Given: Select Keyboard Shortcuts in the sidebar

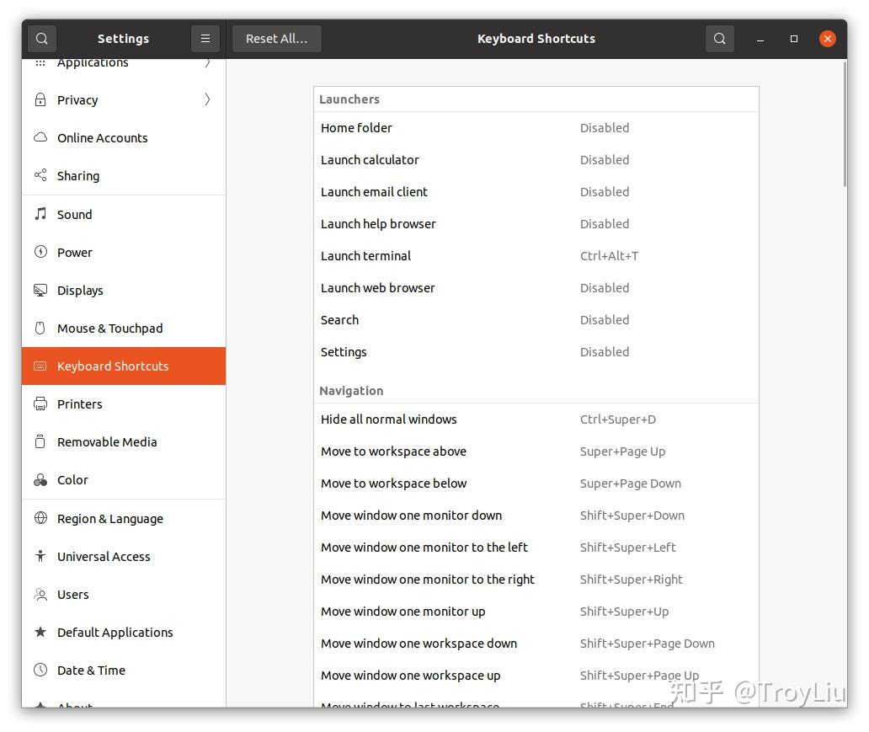Looking at the screenshot, I should [x=123, y=366].
